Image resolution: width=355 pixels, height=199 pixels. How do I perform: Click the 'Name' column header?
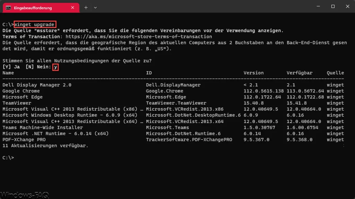[8, 73]
